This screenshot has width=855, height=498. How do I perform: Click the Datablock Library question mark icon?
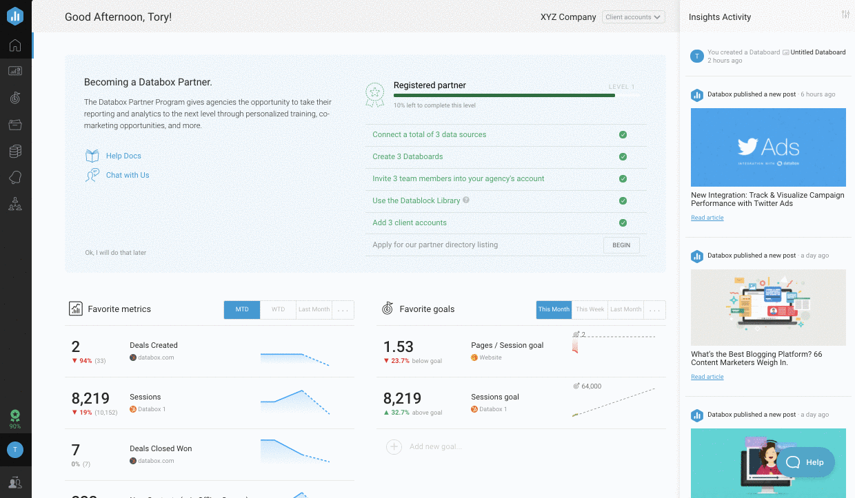466,200
